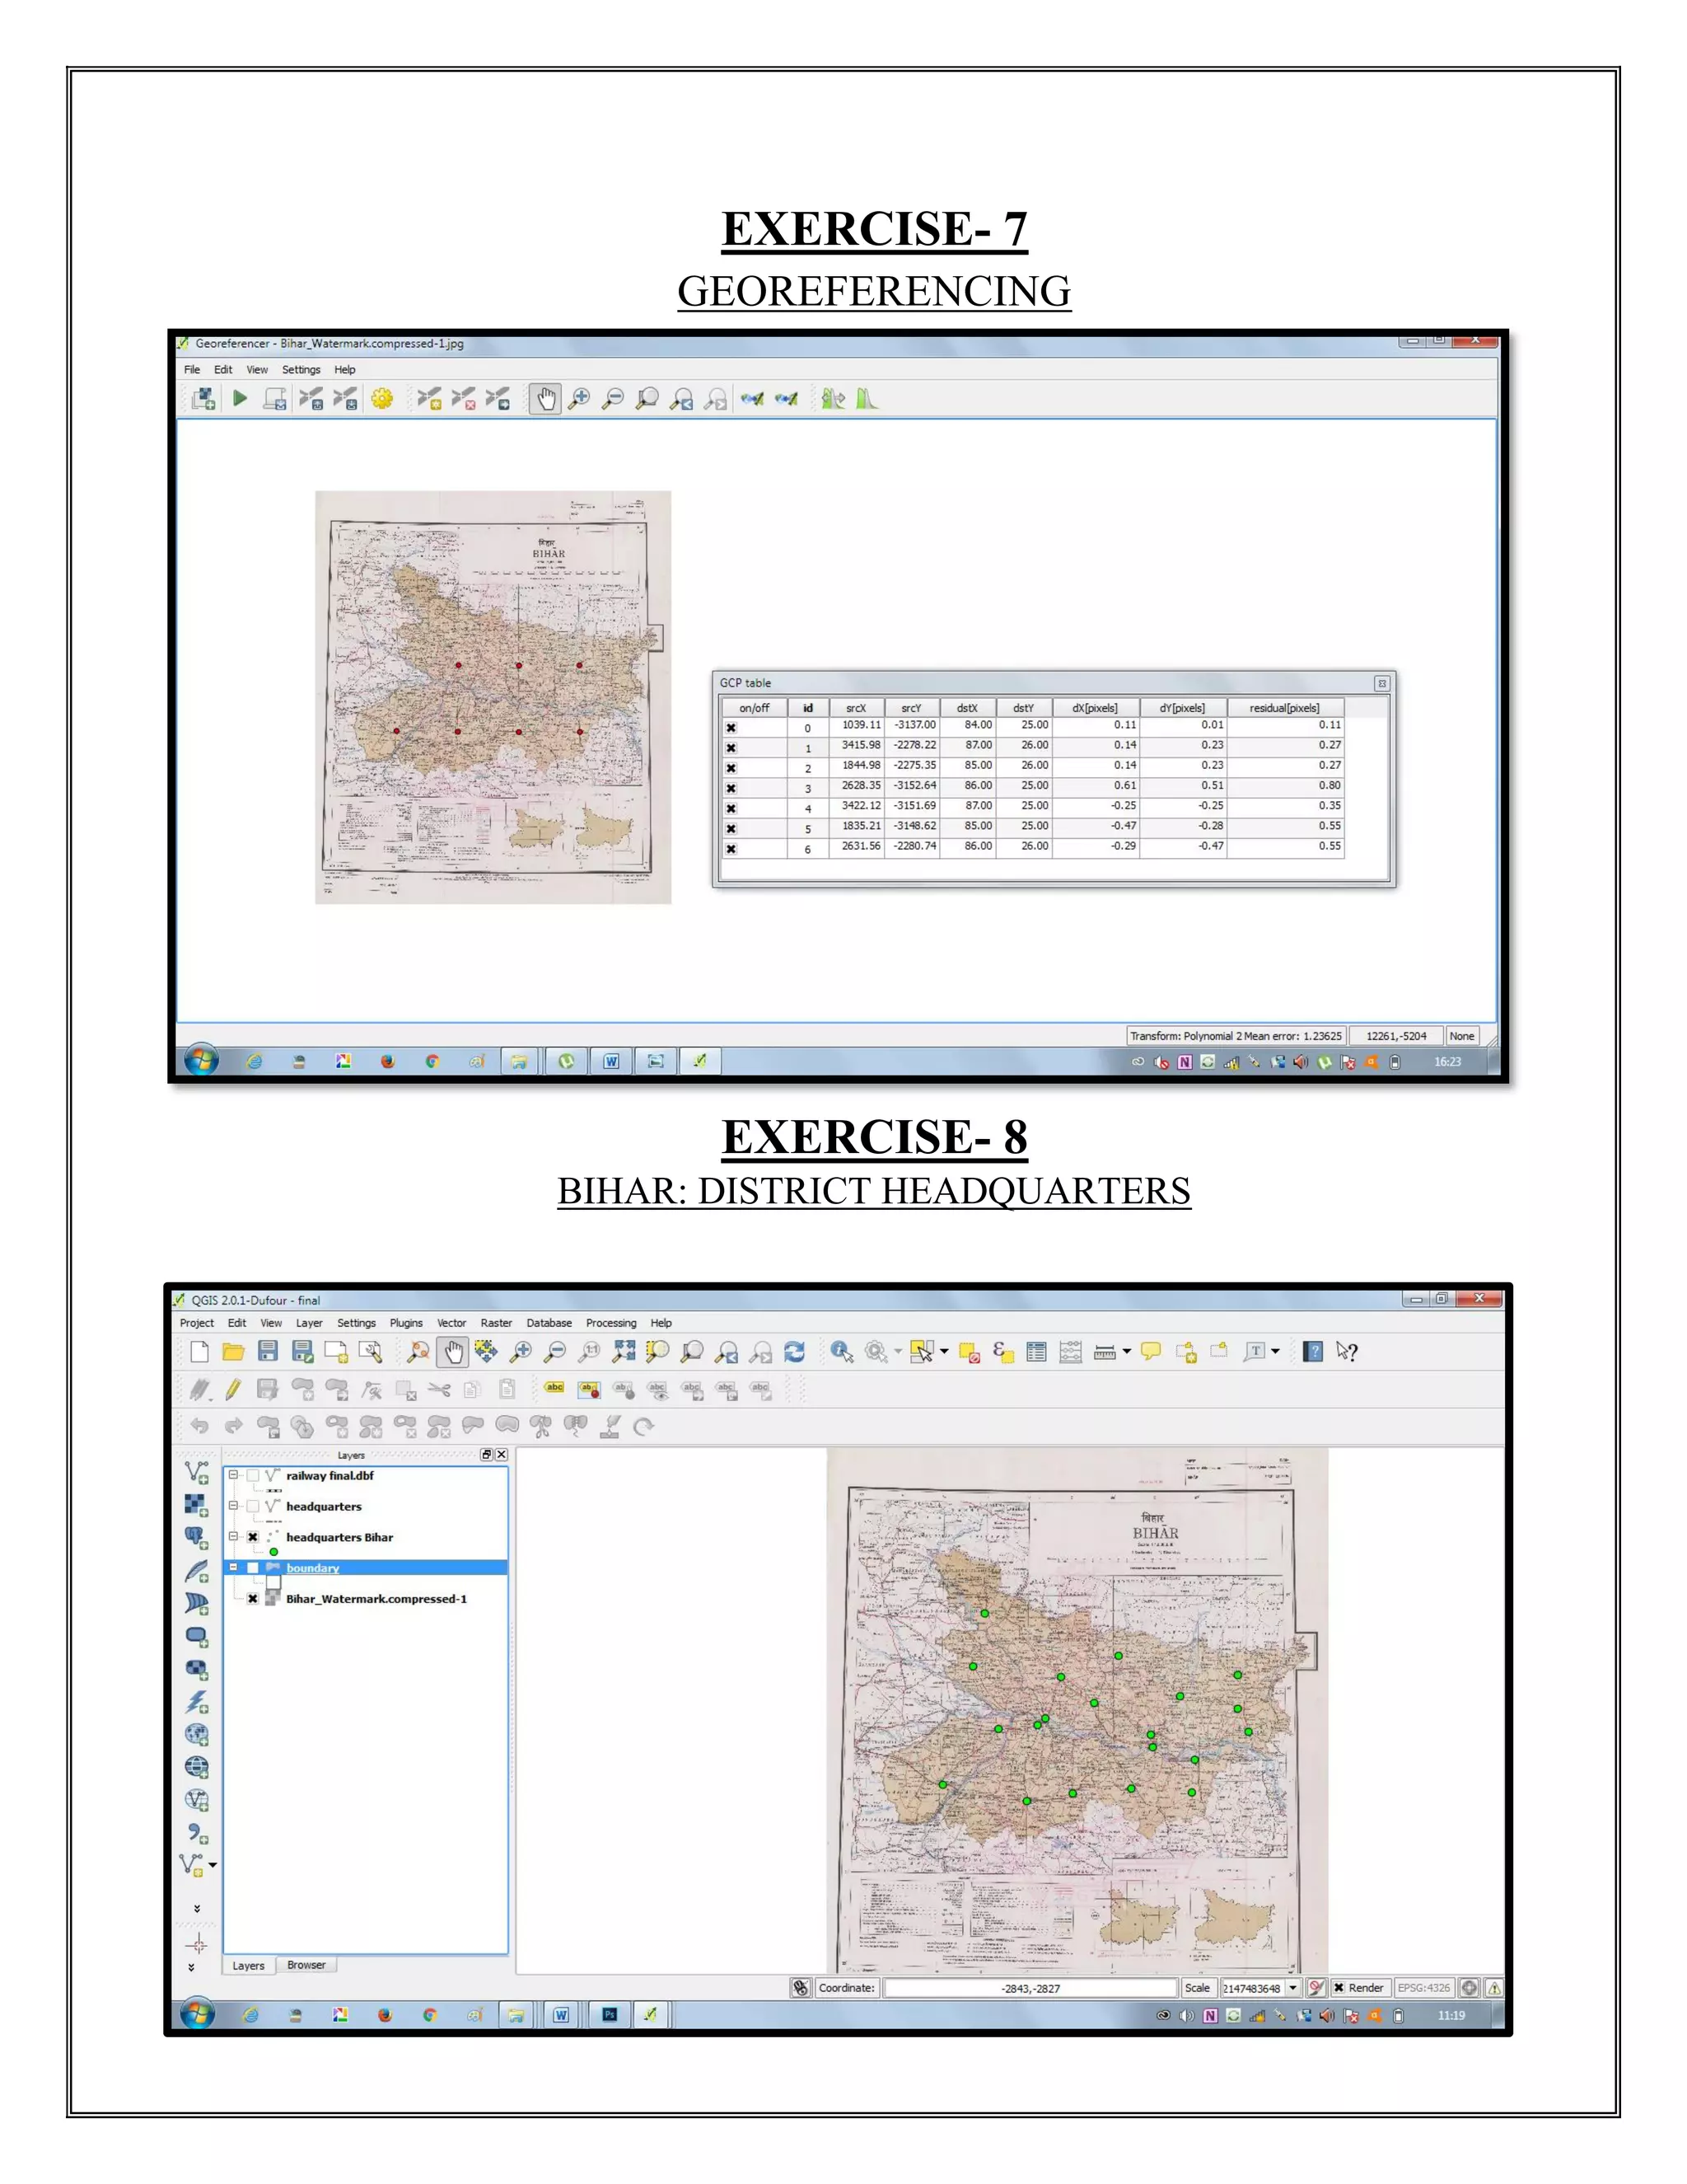The image size is (1687, 2184).
Task: Click Zoom Full extent icon in QGIS
Action: click(624, 1352)
